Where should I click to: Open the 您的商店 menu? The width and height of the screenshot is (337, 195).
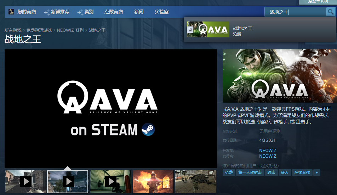click(x=27, y=12)
